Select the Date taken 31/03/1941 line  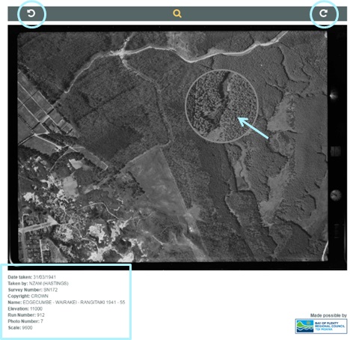[x=32, y=277]
